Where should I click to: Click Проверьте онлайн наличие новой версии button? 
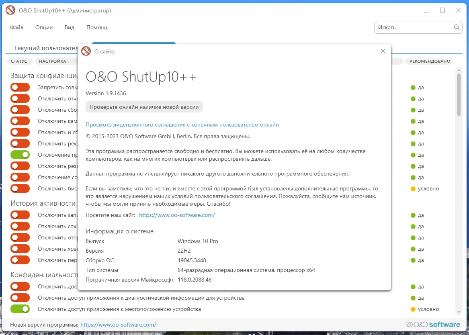144,107
